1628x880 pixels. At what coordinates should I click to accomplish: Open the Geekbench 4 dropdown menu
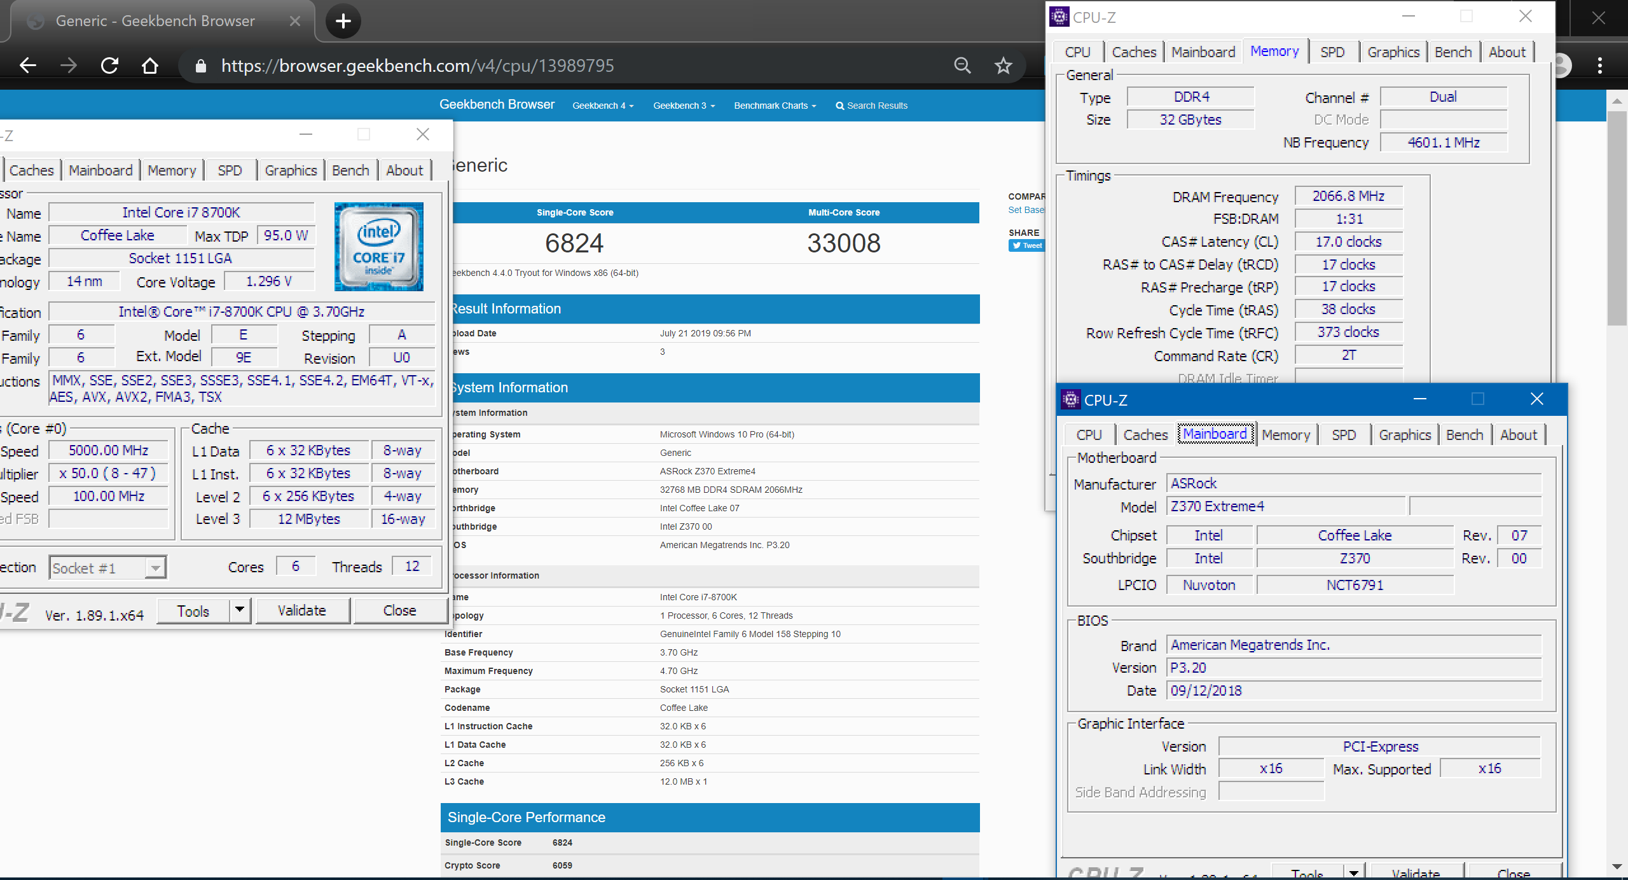tap(603, 106)
